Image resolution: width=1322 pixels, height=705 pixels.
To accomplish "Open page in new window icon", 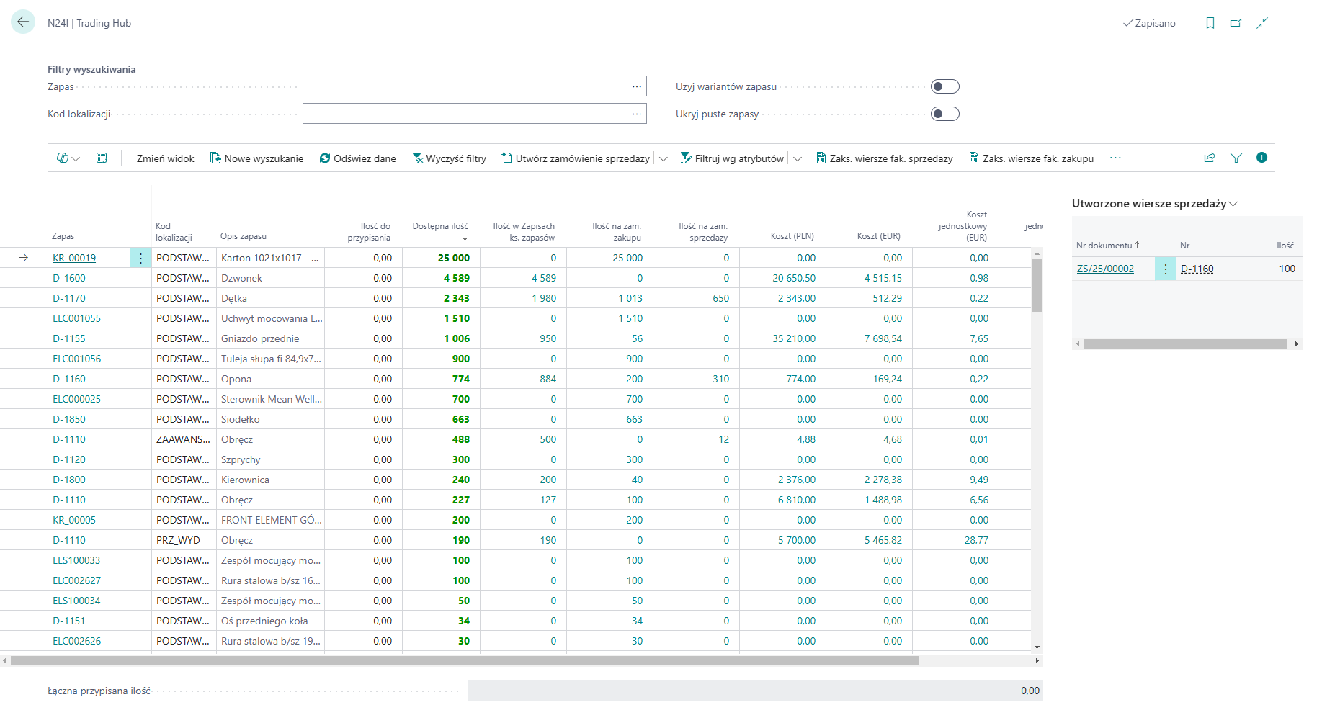I will 1236,23.
